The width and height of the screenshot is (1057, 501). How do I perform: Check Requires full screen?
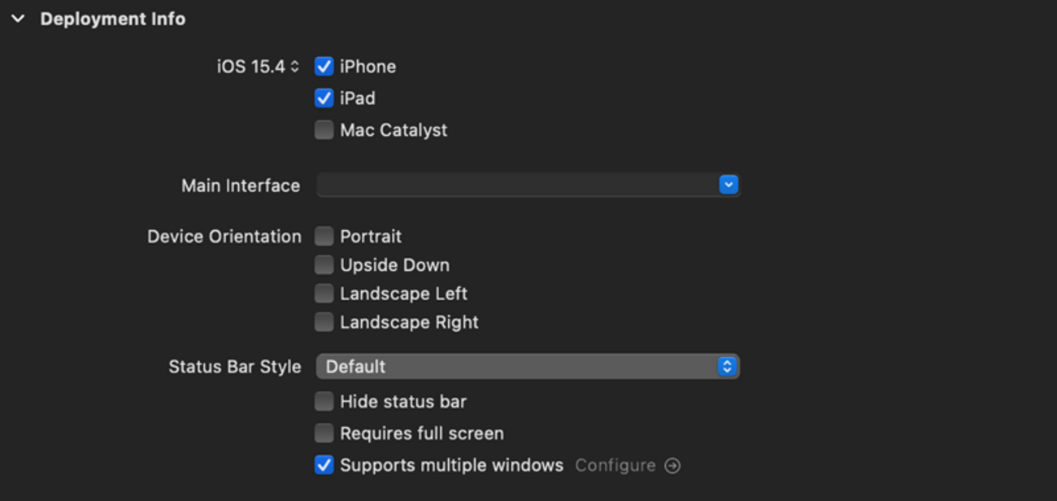(x=324, y=433)
